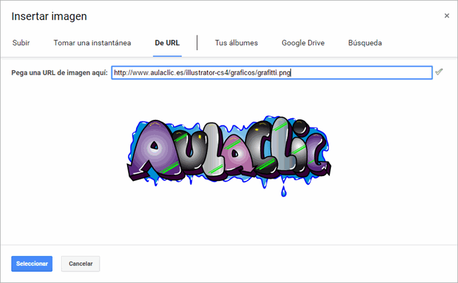Open the Google Drive tab
Screen dimensions: 458x283
point(303,43)
